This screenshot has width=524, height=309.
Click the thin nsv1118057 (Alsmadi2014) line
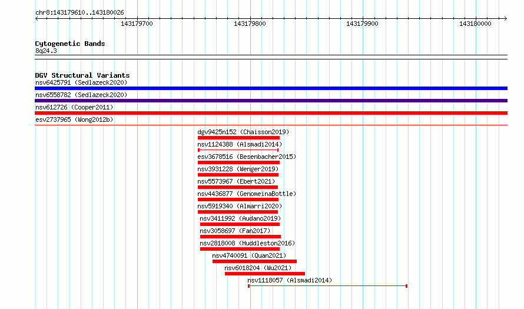click(x=327, y=286)
